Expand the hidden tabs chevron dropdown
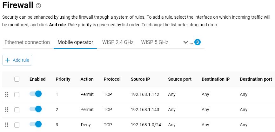Image resolution: width=275 pixels, height=132 pixels. pos(186,42)
